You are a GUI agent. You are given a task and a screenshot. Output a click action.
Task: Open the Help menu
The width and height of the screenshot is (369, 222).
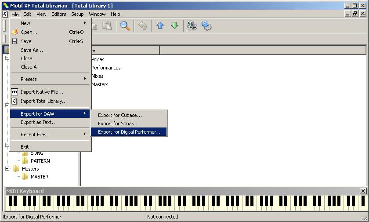[115, 14]
